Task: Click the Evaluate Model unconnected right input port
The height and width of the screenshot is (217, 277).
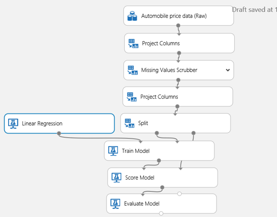Action: 179,194
